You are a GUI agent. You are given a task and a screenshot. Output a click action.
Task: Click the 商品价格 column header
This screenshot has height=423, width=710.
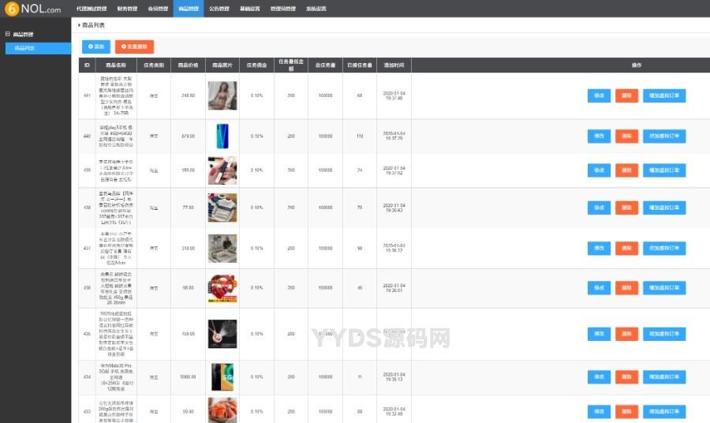pos(188,65)
